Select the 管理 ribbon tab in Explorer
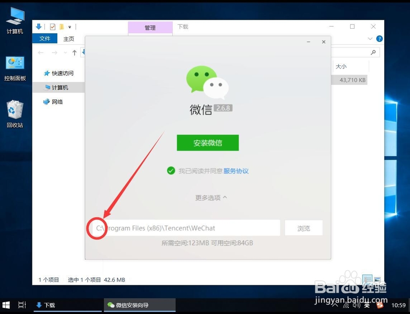Screen dimensions: 410x314 pyautogui.click(x=150, y=27)
